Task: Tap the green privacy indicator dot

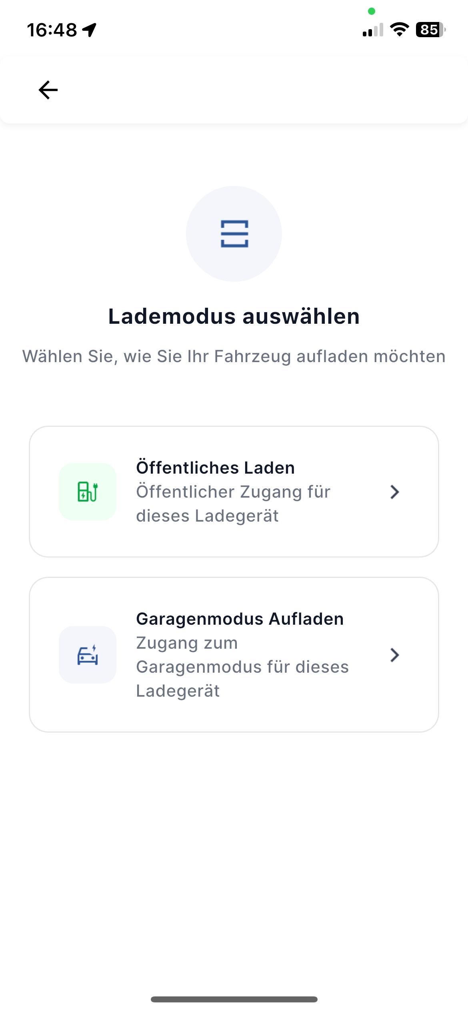Action: [372, 11]
